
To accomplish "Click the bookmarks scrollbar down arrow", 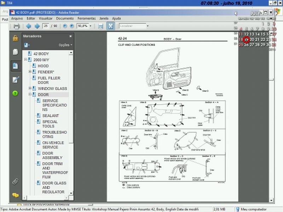I will tap(71, 193).
